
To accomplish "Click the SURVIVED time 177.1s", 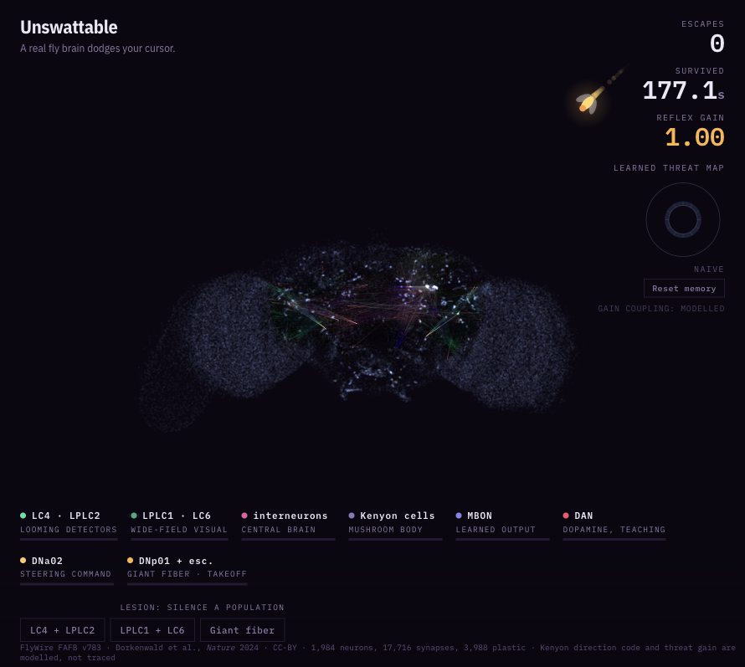I will pos(683,90).
